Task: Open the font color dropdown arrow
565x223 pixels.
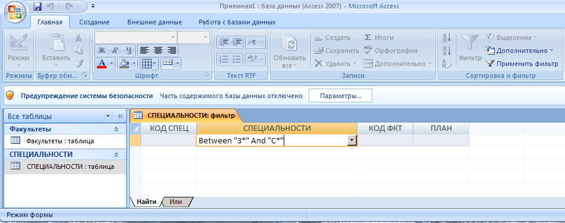Action: click(x=111, y=64)
